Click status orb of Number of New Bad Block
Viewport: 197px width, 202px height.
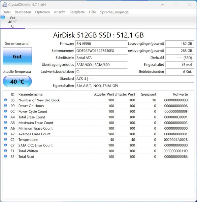5,100
